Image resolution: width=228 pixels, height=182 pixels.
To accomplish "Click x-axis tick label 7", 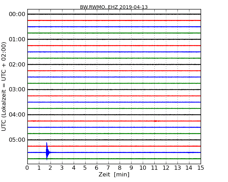I will click(108, 168).
